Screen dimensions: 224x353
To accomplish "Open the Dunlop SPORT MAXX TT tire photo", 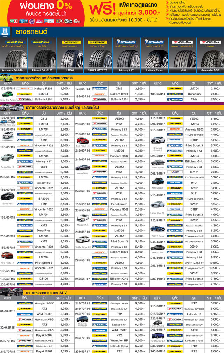I will pos(98,54).
